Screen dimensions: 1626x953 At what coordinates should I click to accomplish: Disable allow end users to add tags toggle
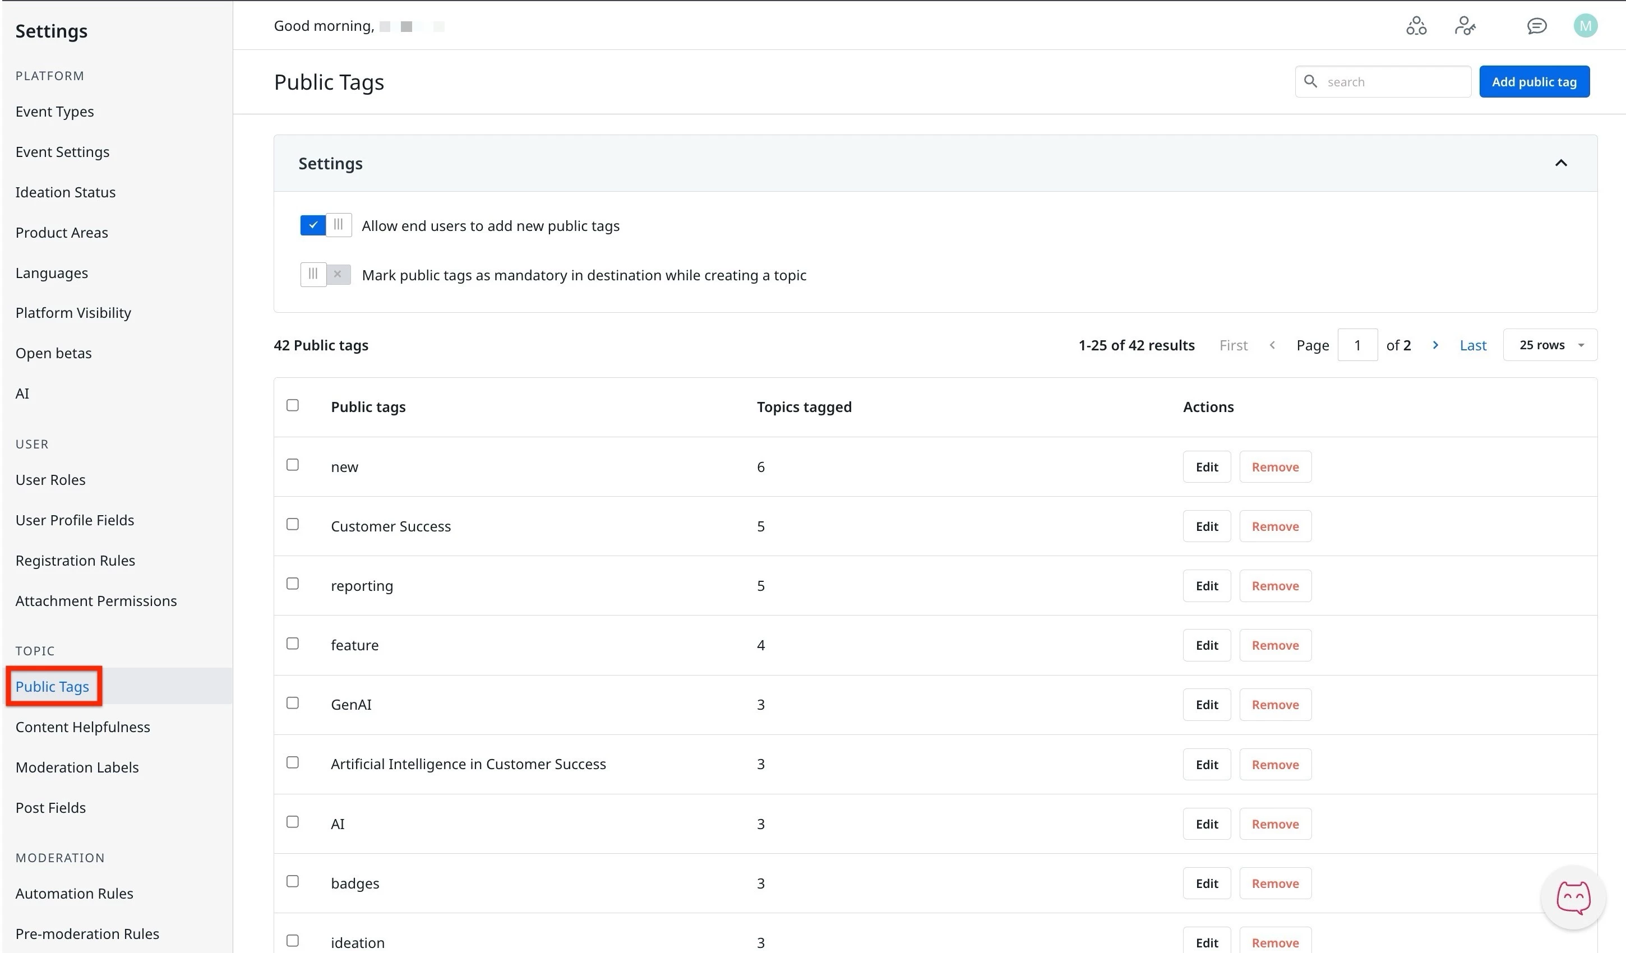click(325, 225)
